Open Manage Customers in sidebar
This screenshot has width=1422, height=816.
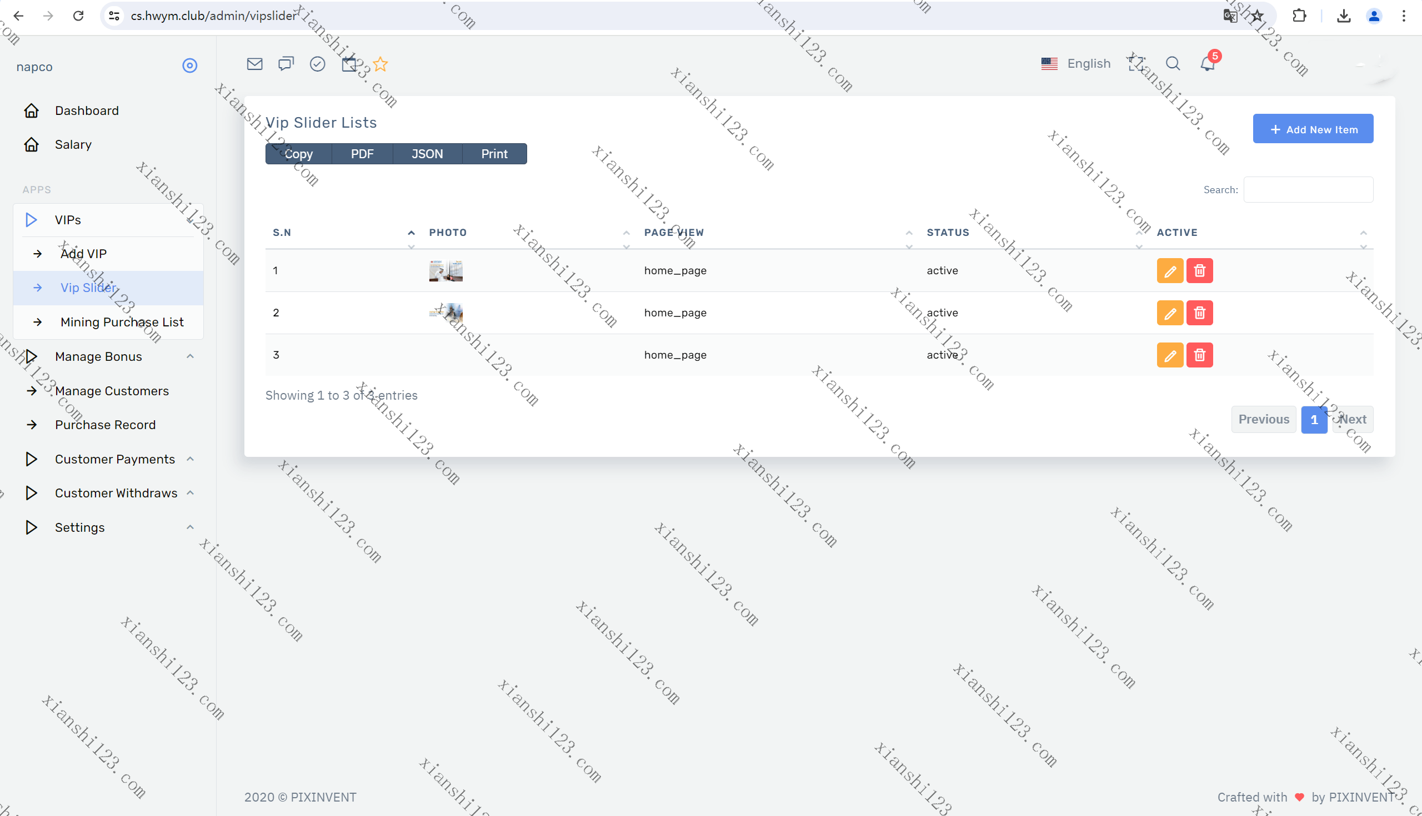(x=108, y=391)
